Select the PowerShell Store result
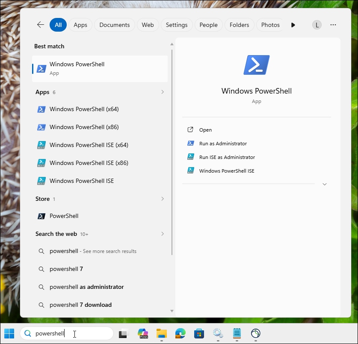This screenshot has height=344, width=358. click(100, 216)
